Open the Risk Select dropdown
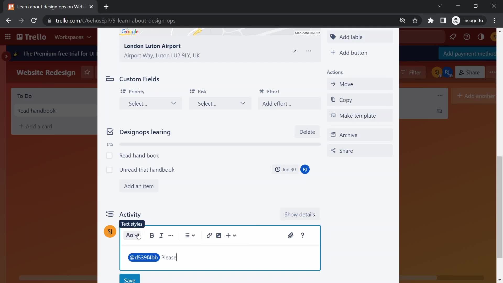 point(220,104)
